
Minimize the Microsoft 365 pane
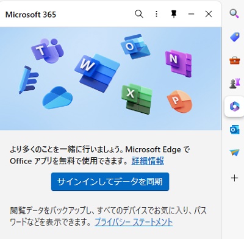pyautogui.click(x=191, y=14)
